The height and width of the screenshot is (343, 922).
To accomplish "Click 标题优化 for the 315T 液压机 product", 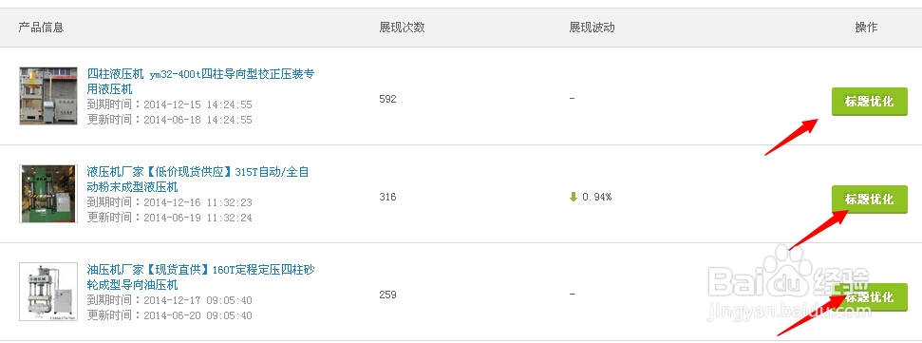I will [869, 200].
